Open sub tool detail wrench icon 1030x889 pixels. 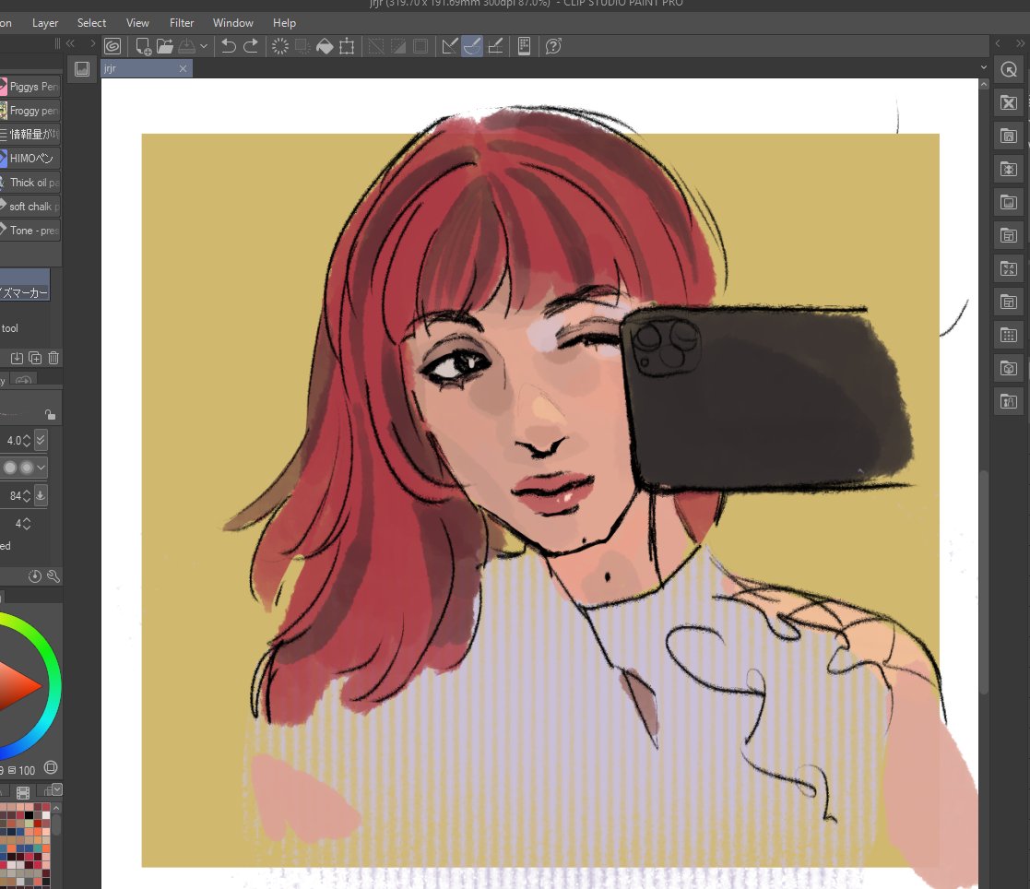(53, 576)
